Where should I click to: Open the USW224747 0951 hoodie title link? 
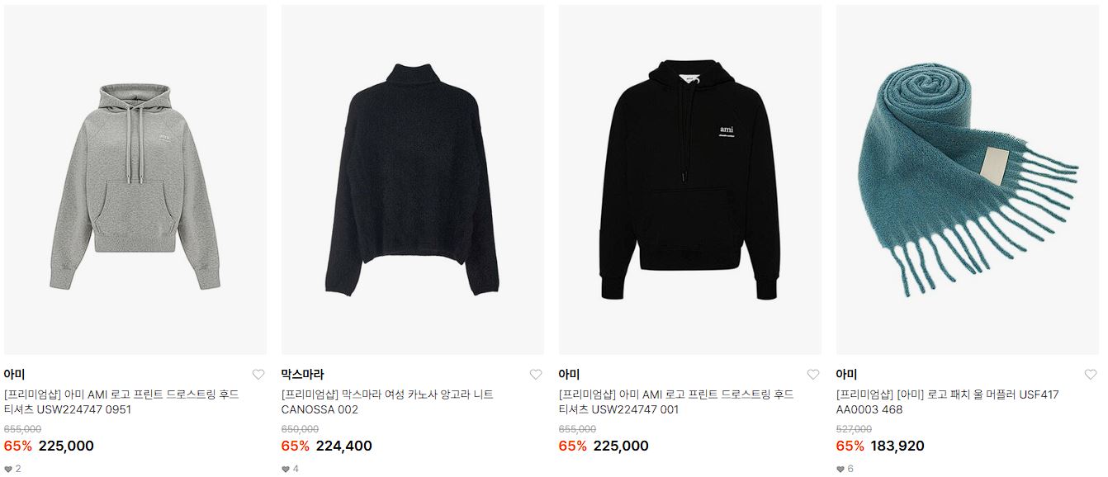pos(121,402)
